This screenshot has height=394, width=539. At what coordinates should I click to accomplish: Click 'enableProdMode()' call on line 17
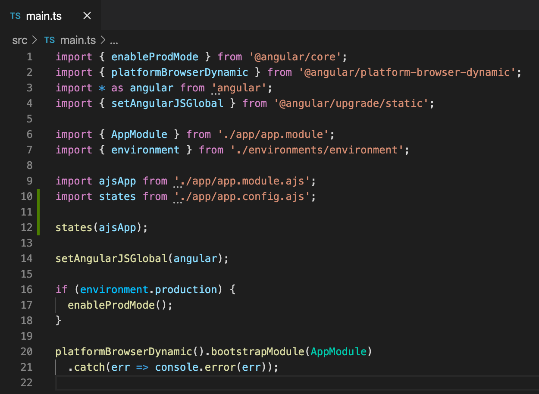click(x=117, y=305)
